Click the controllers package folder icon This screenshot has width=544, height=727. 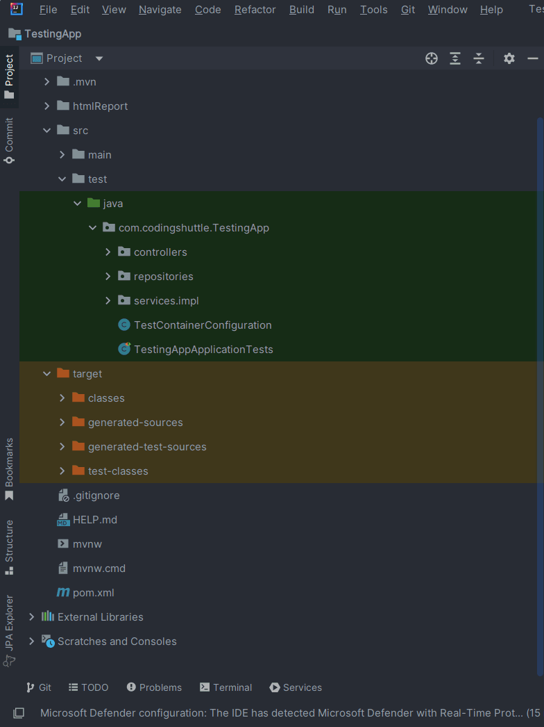pyautogui.click(x=124, y=252)
